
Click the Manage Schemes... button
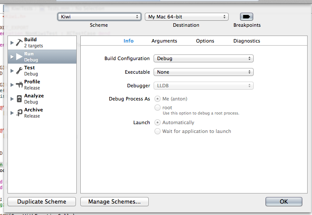pyautogui.click(x=115, y=201)
